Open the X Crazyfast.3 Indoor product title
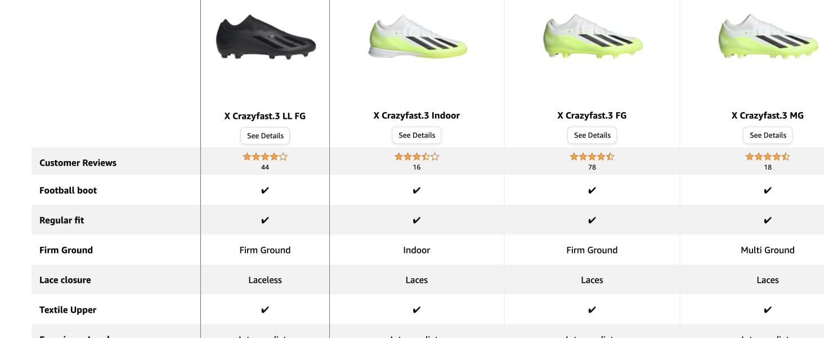The height and width of the screenshot is (338, 824). point(417,115)
